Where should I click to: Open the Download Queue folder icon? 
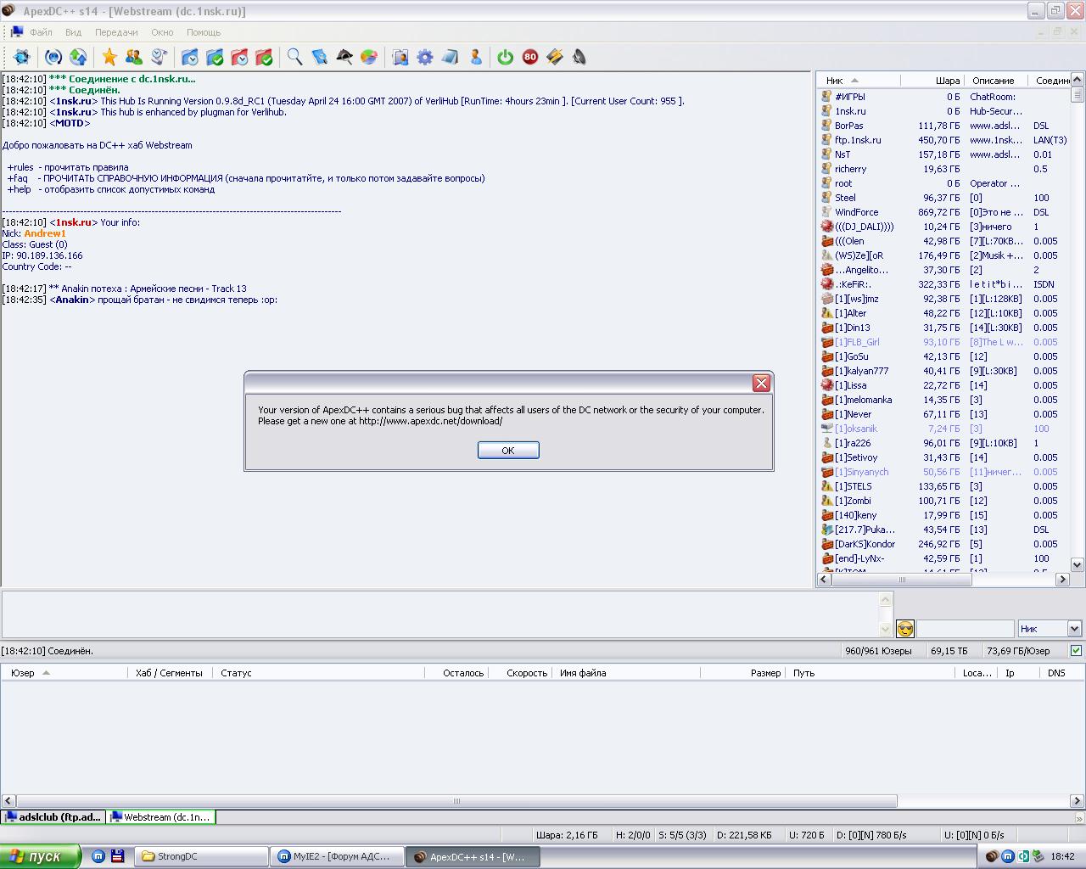tap(190, 57)
